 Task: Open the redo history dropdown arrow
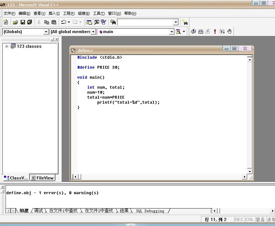click(x=81, y=22)
